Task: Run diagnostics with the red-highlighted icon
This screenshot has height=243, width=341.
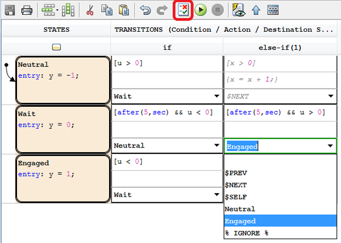Action: click(183, 10)
